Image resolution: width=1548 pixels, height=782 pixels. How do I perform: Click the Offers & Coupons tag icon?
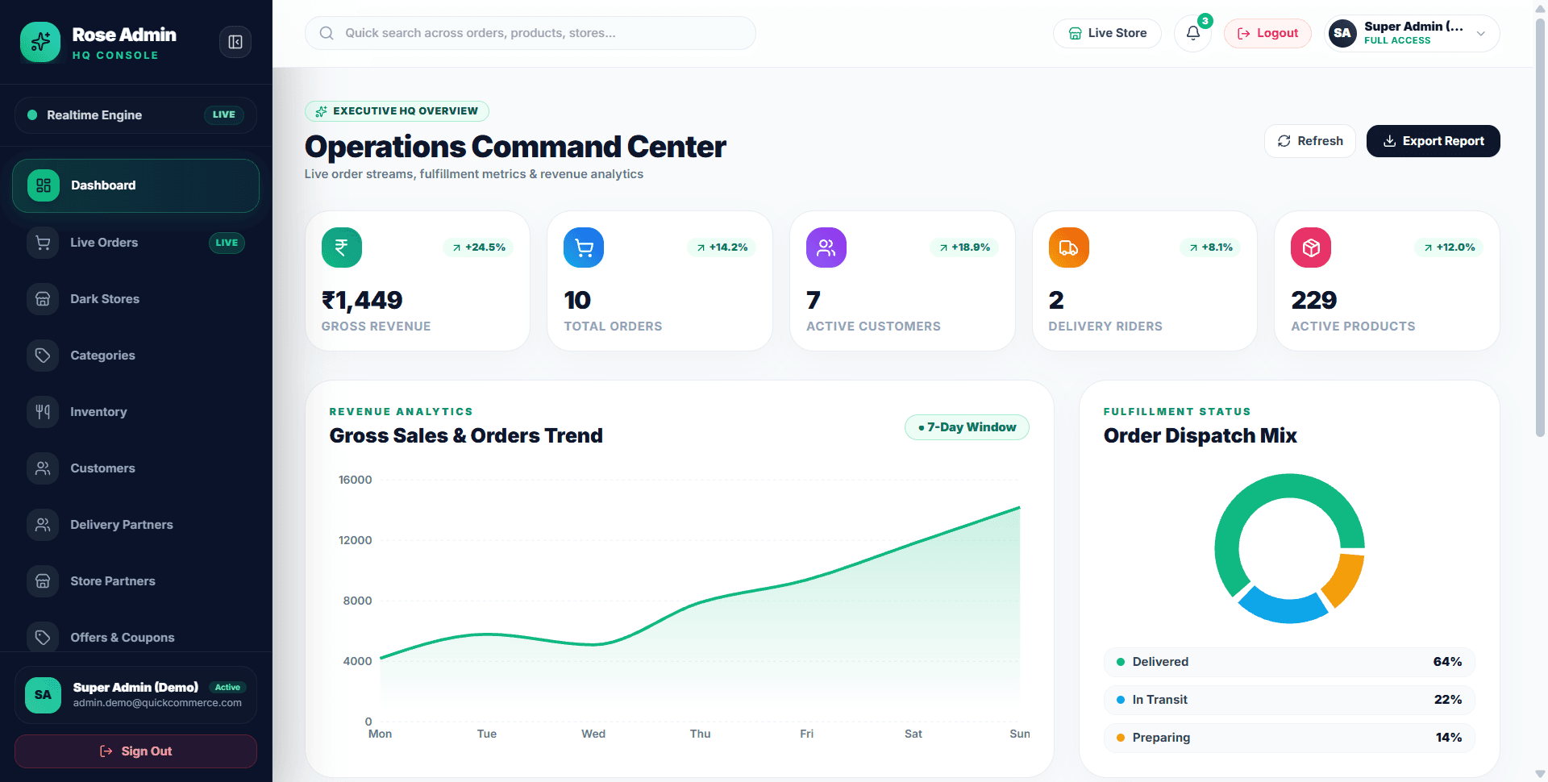pos(43,638)
